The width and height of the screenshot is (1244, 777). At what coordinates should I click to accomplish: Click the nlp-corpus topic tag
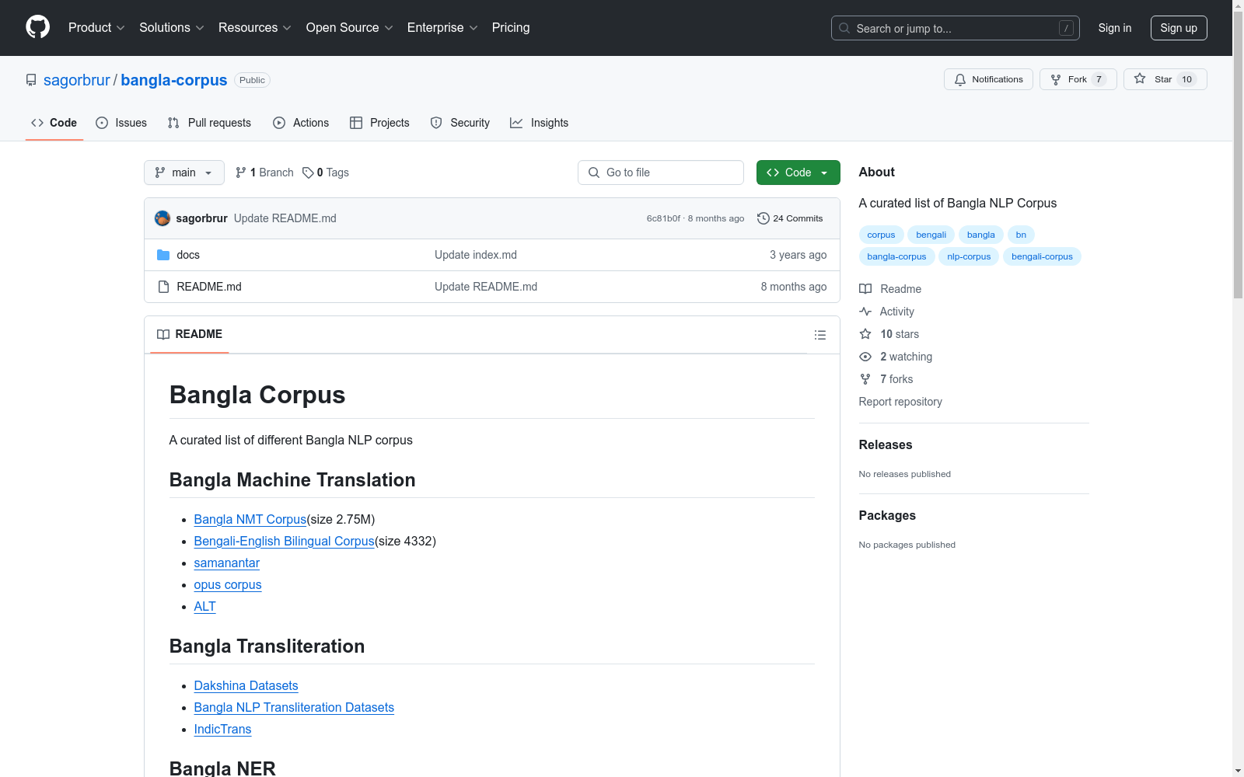tap(969, 256)
